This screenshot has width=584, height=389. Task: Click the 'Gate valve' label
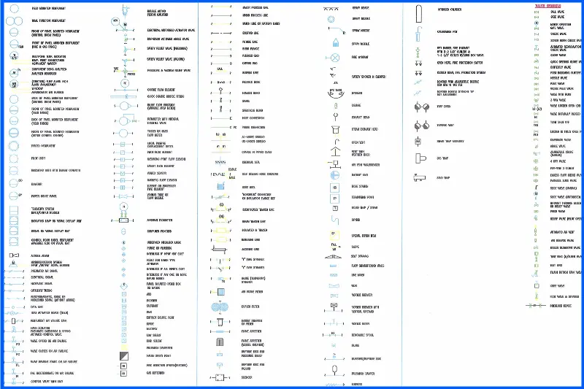[557, 17]
